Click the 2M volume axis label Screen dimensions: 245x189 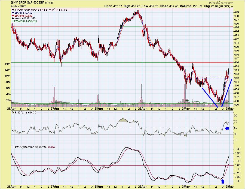pos(8,100)
